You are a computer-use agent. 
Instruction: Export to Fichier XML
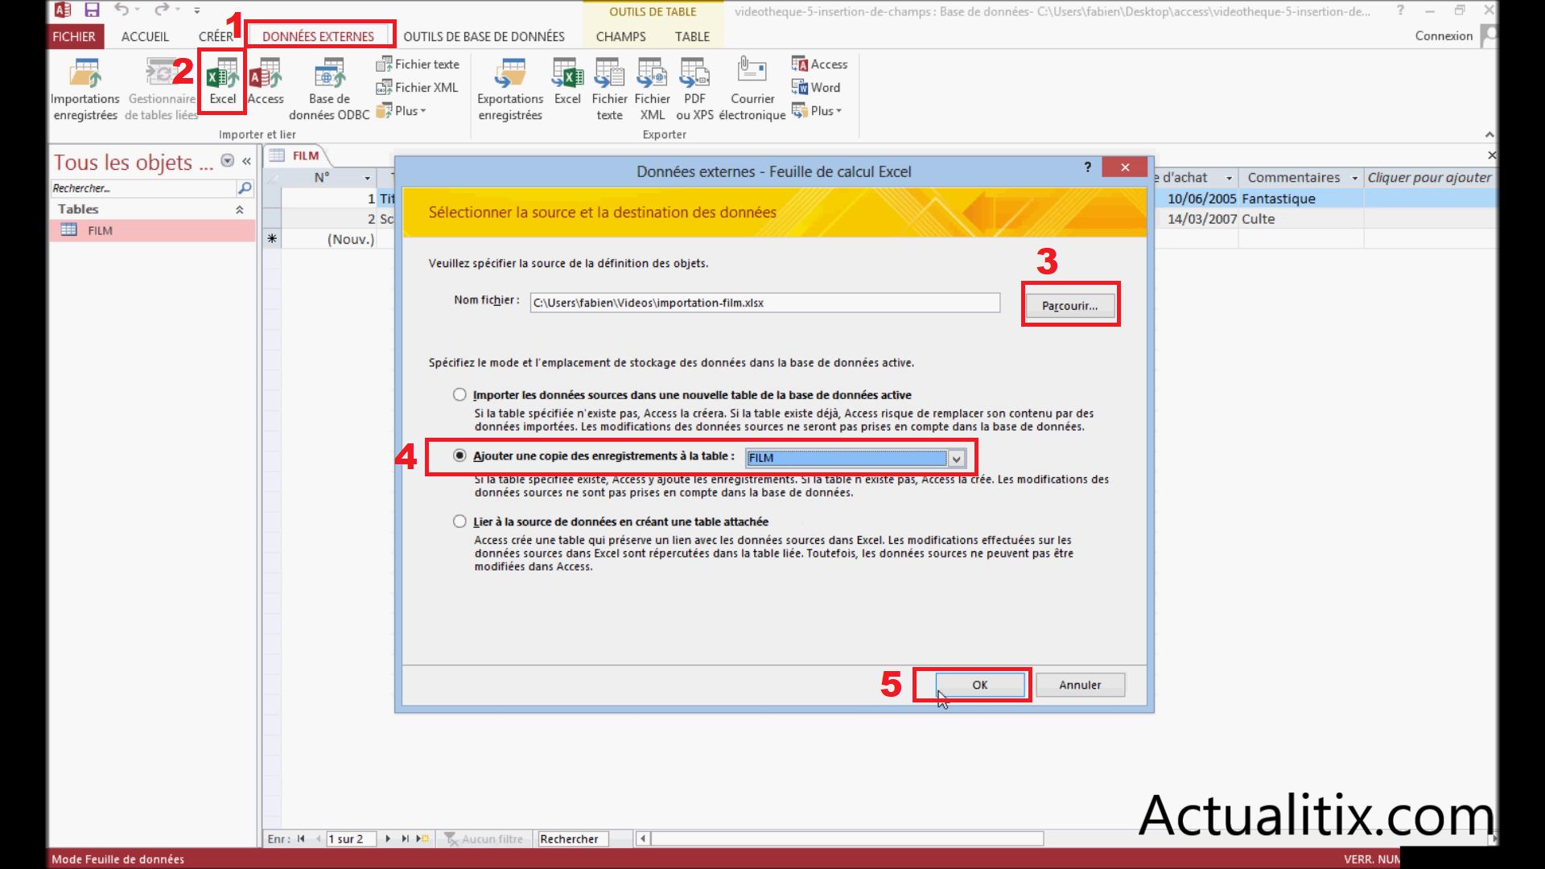(x=652, y=89)
